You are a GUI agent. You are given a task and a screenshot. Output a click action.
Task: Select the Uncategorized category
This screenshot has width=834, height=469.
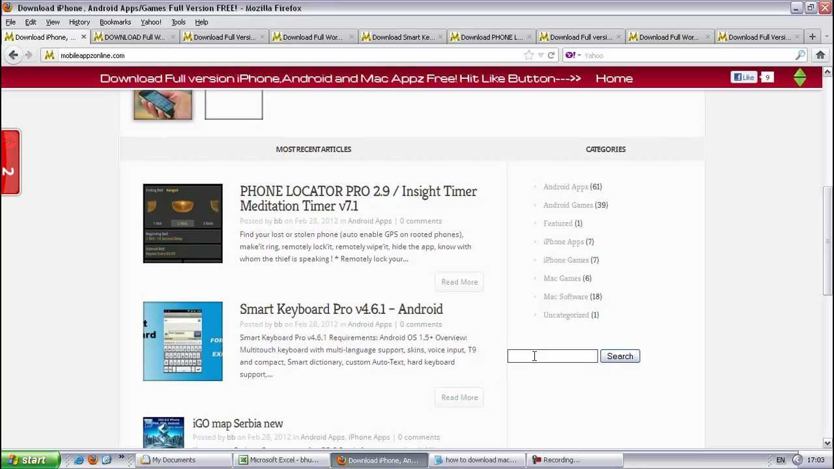click(566, 315)
